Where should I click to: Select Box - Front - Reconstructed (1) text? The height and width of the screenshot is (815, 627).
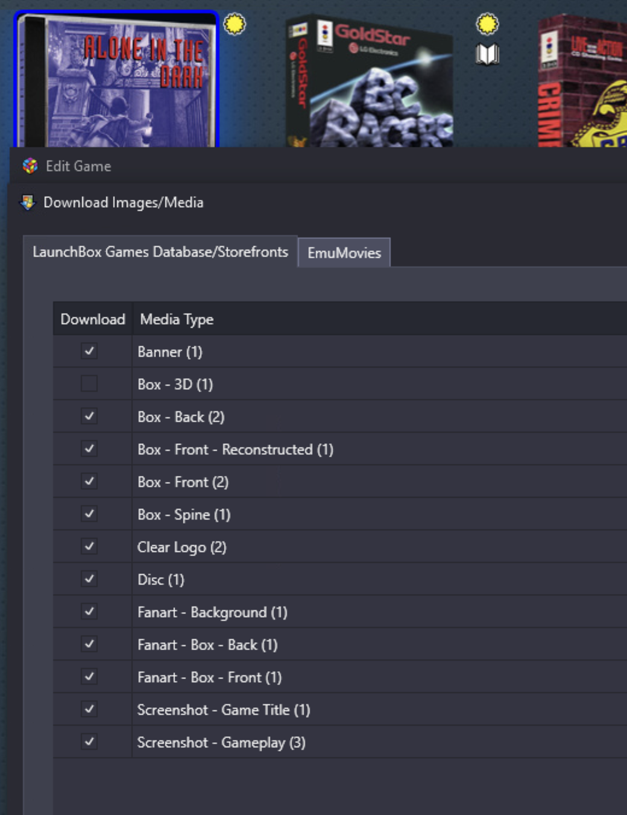coord(236,450)
